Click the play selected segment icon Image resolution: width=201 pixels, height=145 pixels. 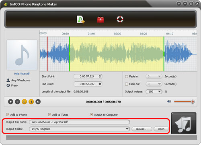click(38, 102)
